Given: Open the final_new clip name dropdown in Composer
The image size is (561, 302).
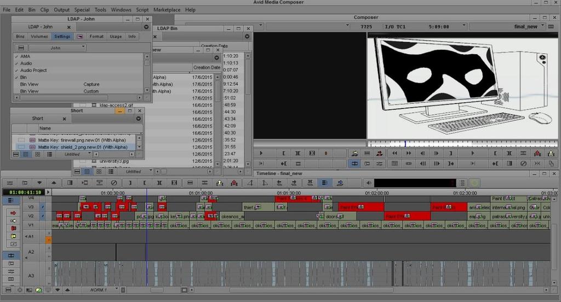Looking at the screenshot, I should [x=508, y=26].
